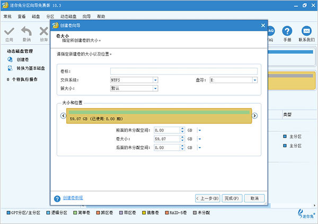Open the 常规 (General) menu
Image resolution: width=318 pixels, height=224 pixels.
point(7,16)
